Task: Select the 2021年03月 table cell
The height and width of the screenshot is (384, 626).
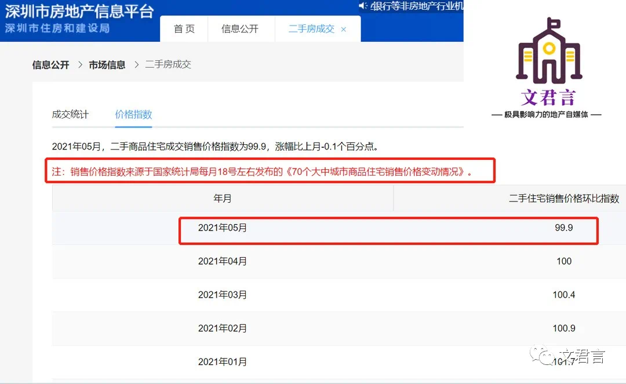Action: pyautogui.click(x=223, y=295)
